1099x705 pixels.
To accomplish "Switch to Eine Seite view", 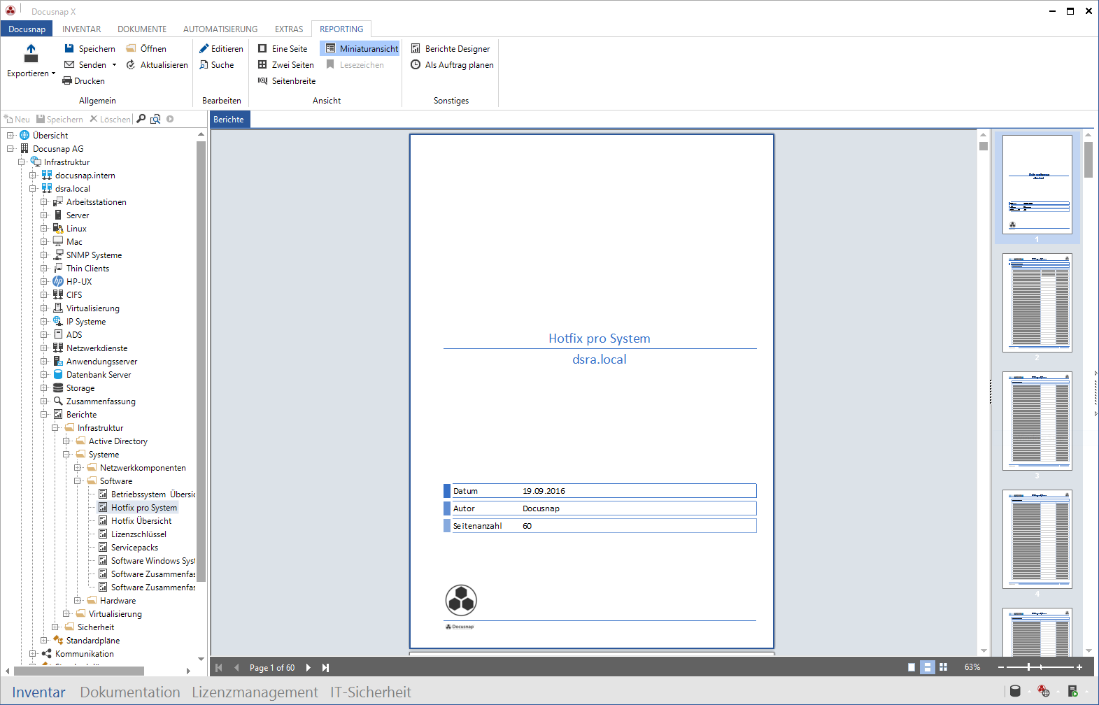I will click(x=283, y=48).
